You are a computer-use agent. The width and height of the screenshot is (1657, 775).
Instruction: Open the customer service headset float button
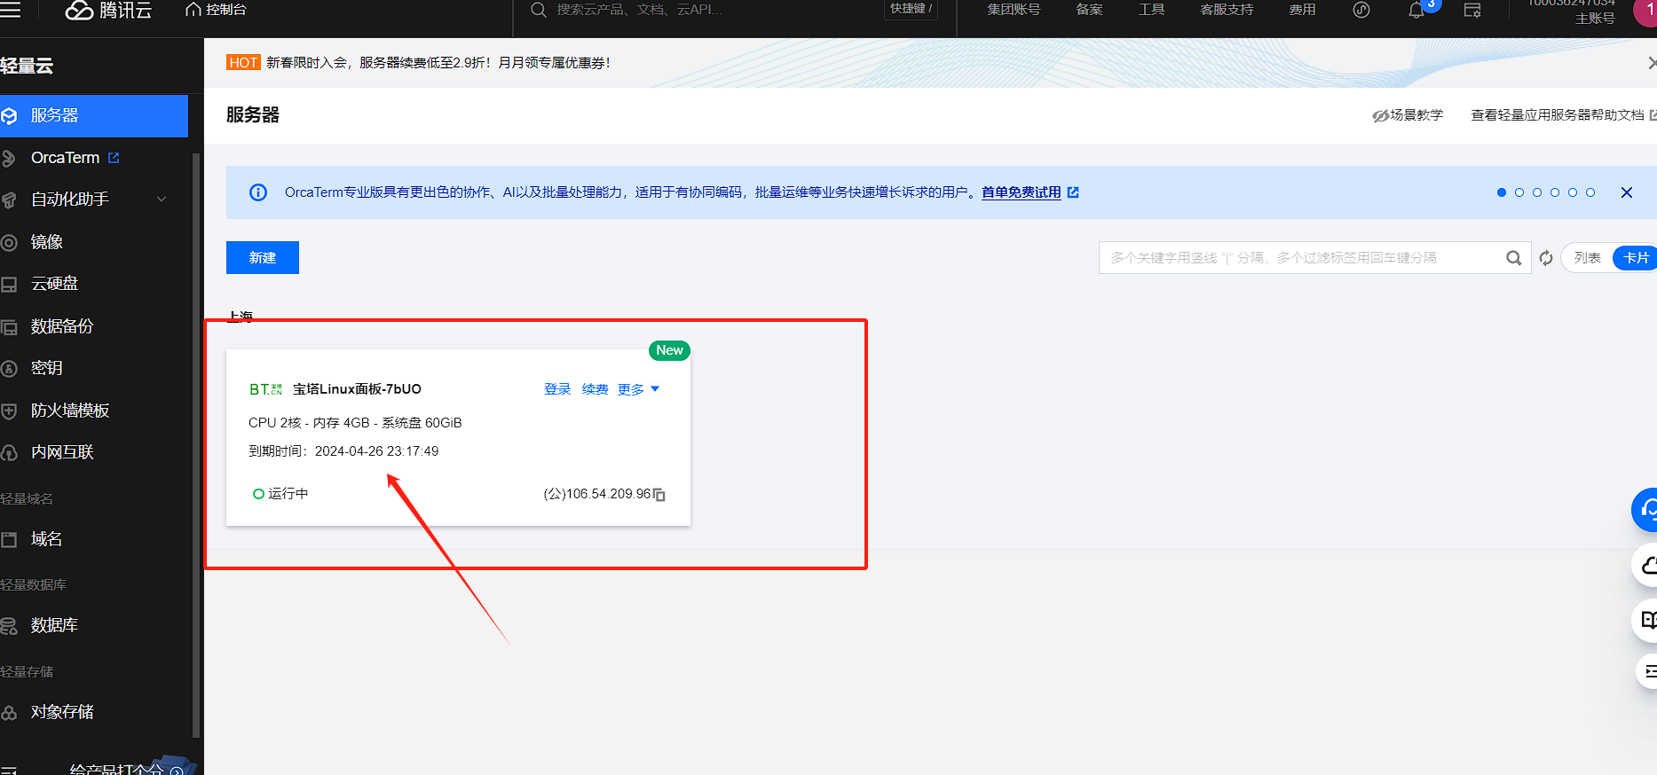1646,510
